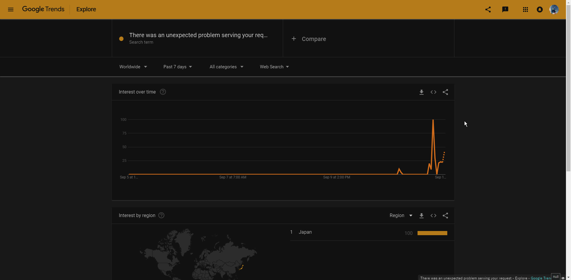Open the Past 7 days dropdown
Screen dimensions: 571x280
click(x=178, y=67)
